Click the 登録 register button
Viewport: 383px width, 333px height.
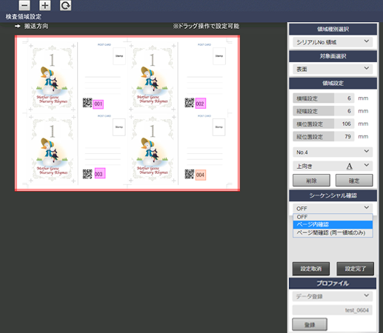point(310,324)
